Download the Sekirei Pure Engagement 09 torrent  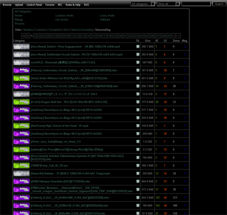[x=138, y=47]
